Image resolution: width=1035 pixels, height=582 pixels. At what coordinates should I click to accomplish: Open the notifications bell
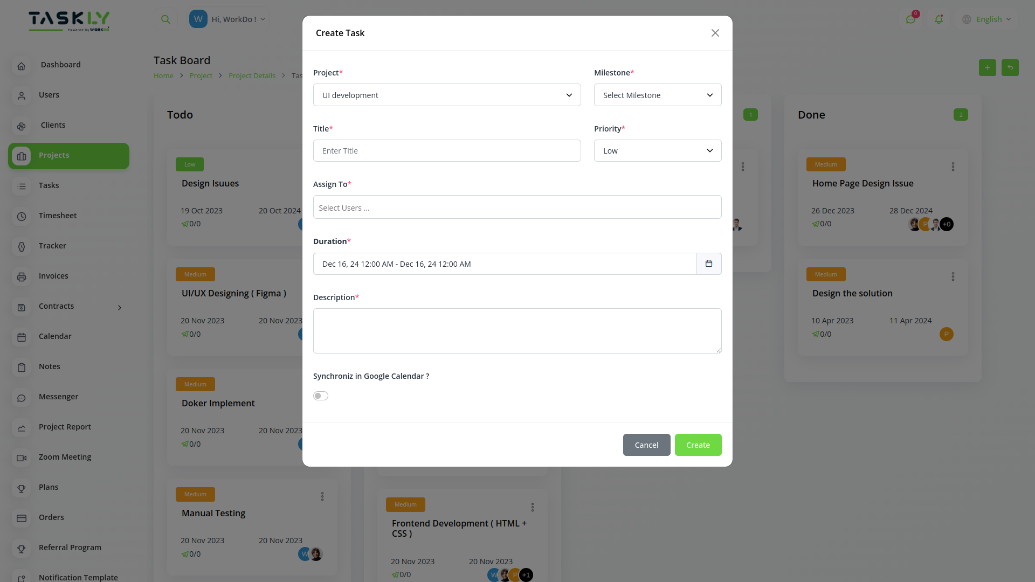[939, 19]
